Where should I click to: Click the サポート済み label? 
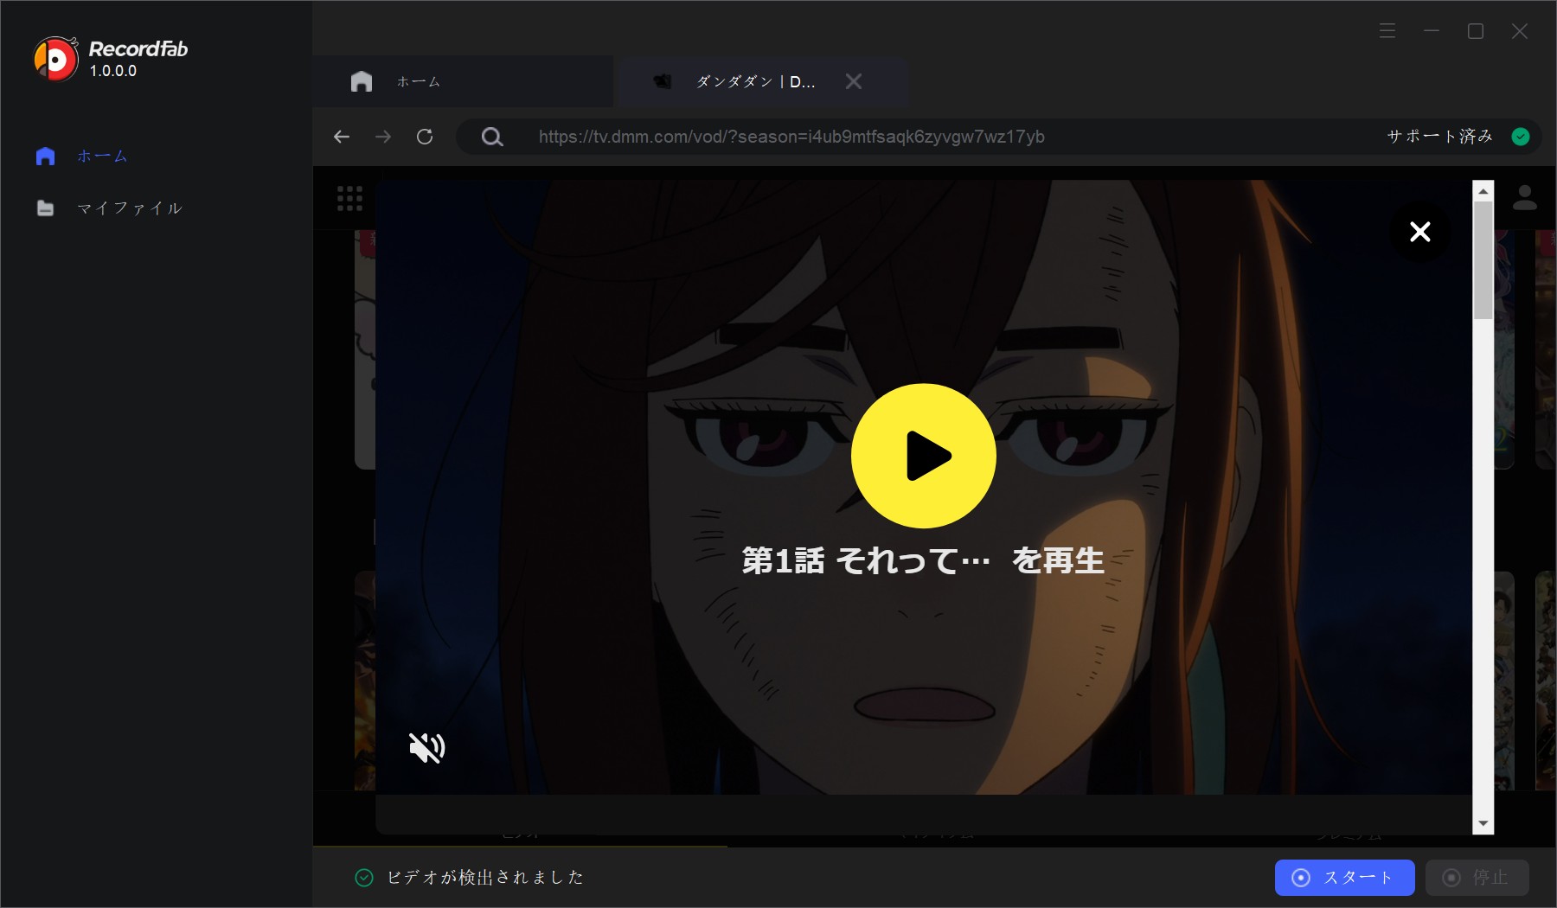(x=1440, y=137)
